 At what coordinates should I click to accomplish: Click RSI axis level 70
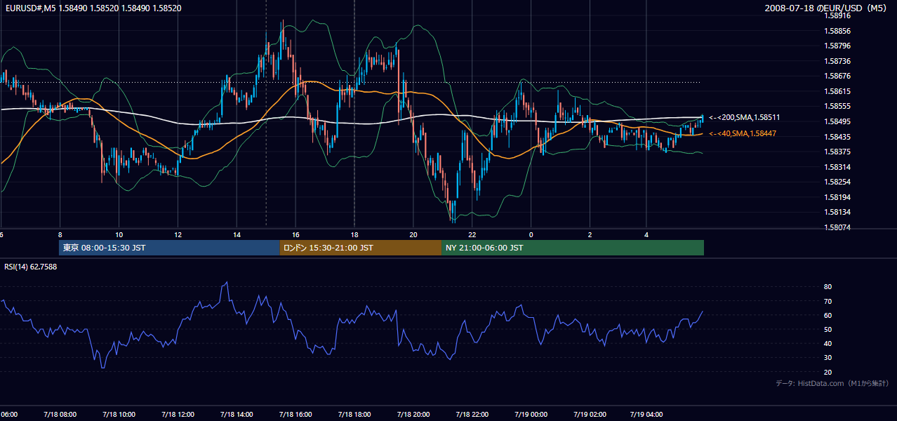pyautogui.click(x=828, y=301)
